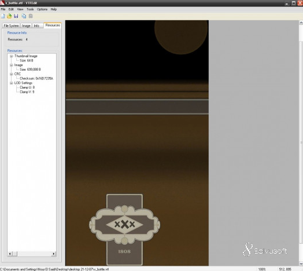Select the Checksum value entry
303x271 pixels.
point(36,78)
